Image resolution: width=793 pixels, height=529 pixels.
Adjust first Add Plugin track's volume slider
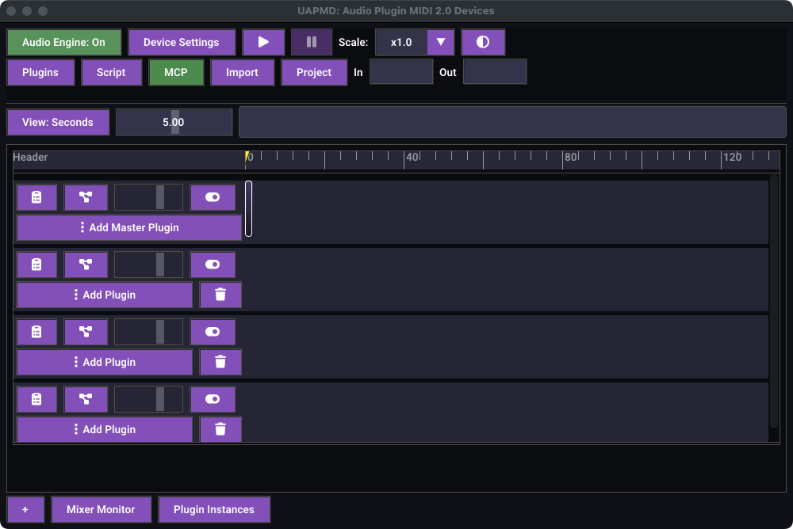pyautogui.click(x=149, y=264)
